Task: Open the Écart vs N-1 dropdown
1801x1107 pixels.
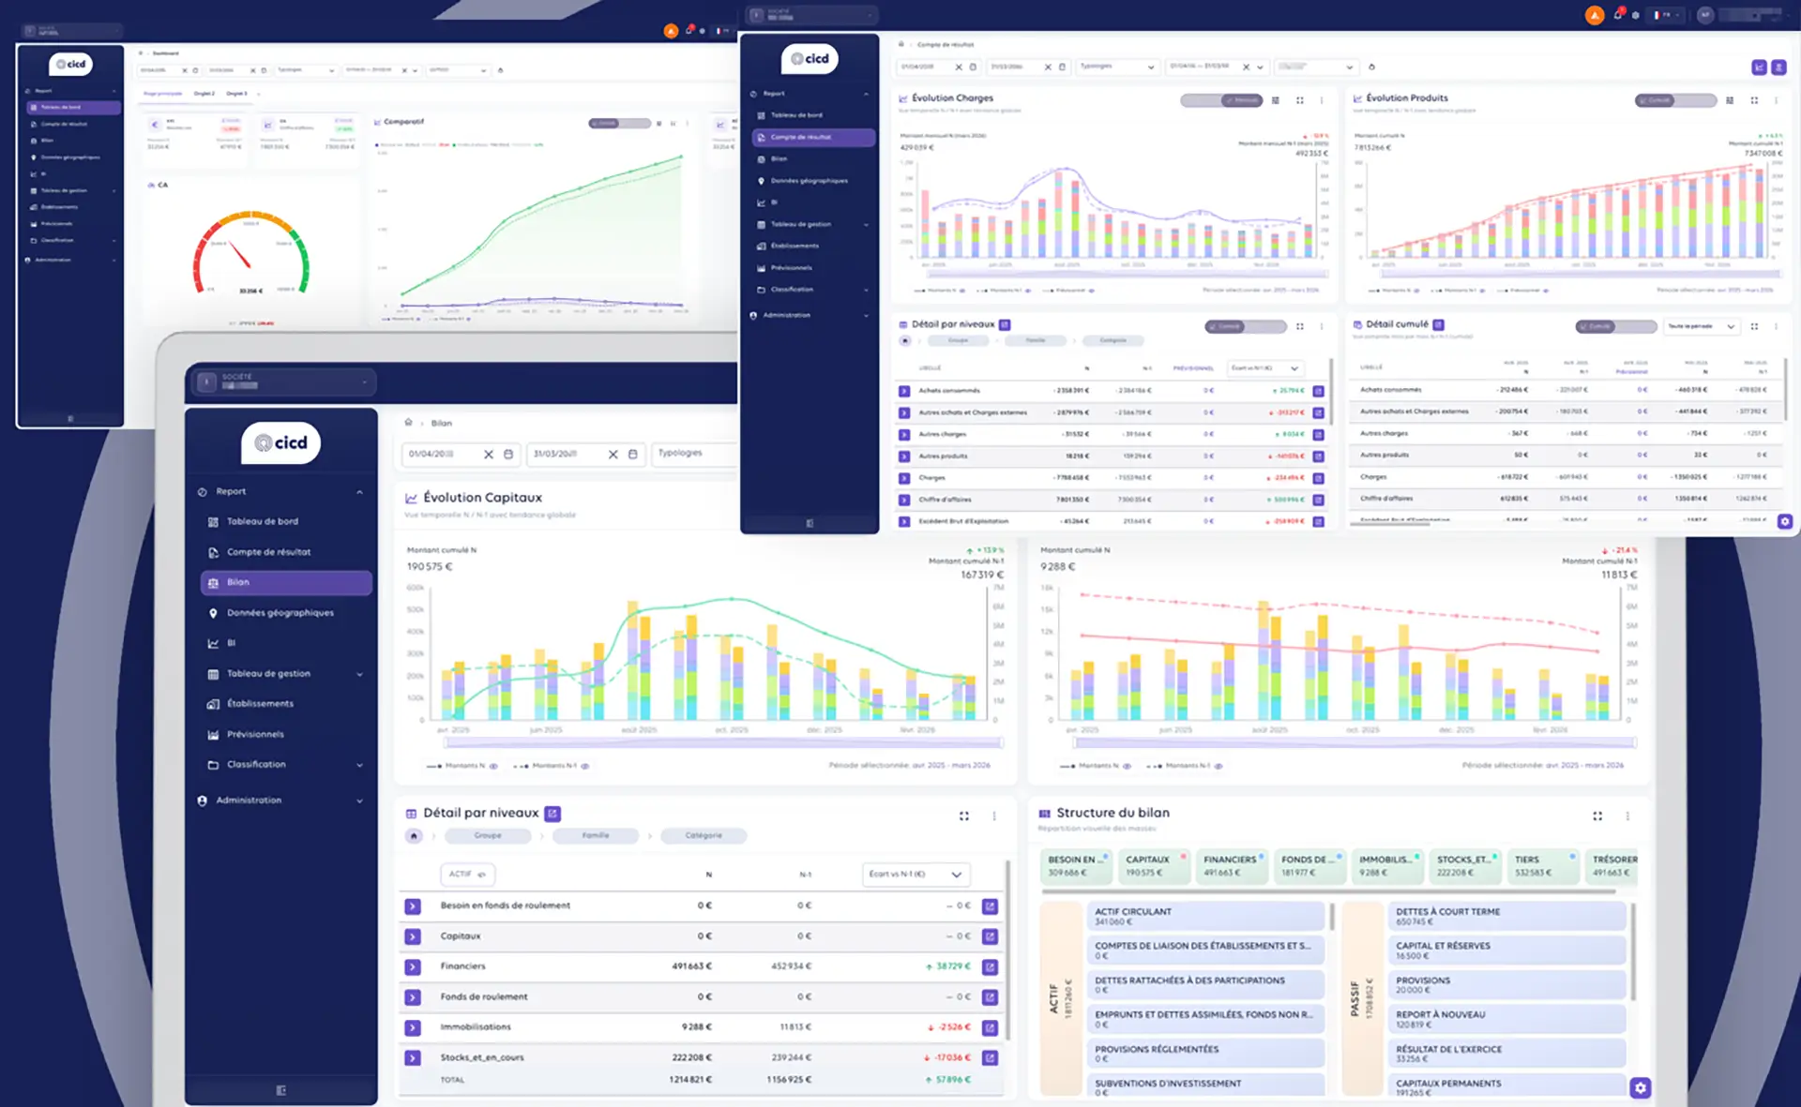Action: [916, 875]
